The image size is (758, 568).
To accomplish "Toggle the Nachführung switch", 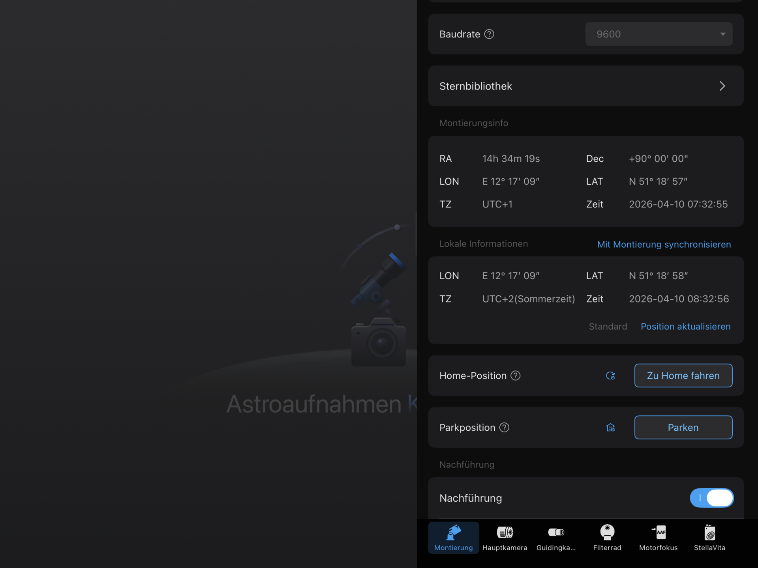I will (712, 498).
